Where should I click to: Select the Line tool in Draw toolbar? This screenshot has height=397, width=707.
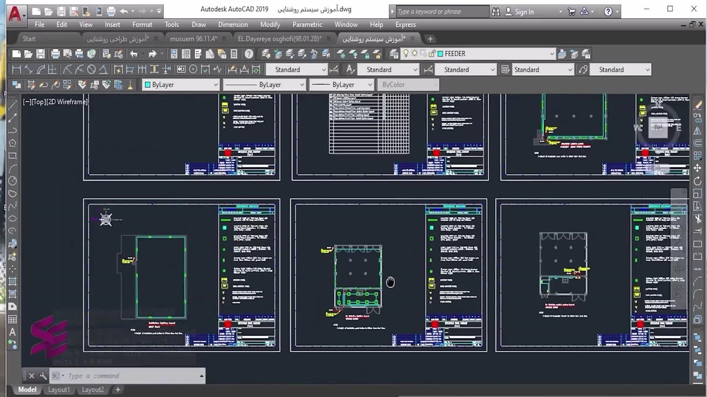point(12,105)
